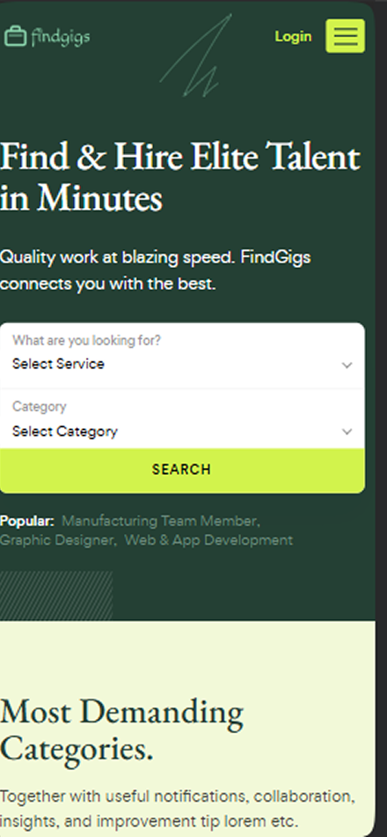This screenshot has height=837, width=387.
Task: Click the 'Quality work at blazing speed' tagline
Action: tap(155, 270)
